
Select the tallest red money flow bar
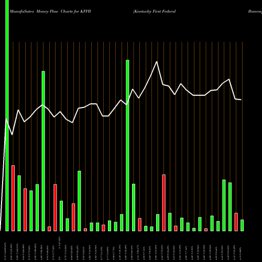coord(13,198)
